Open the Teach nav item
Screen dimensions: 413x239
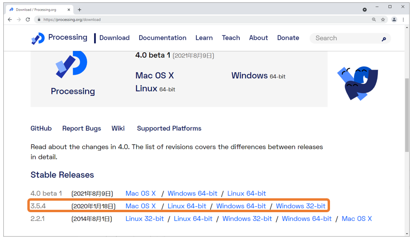click(231, 38)
